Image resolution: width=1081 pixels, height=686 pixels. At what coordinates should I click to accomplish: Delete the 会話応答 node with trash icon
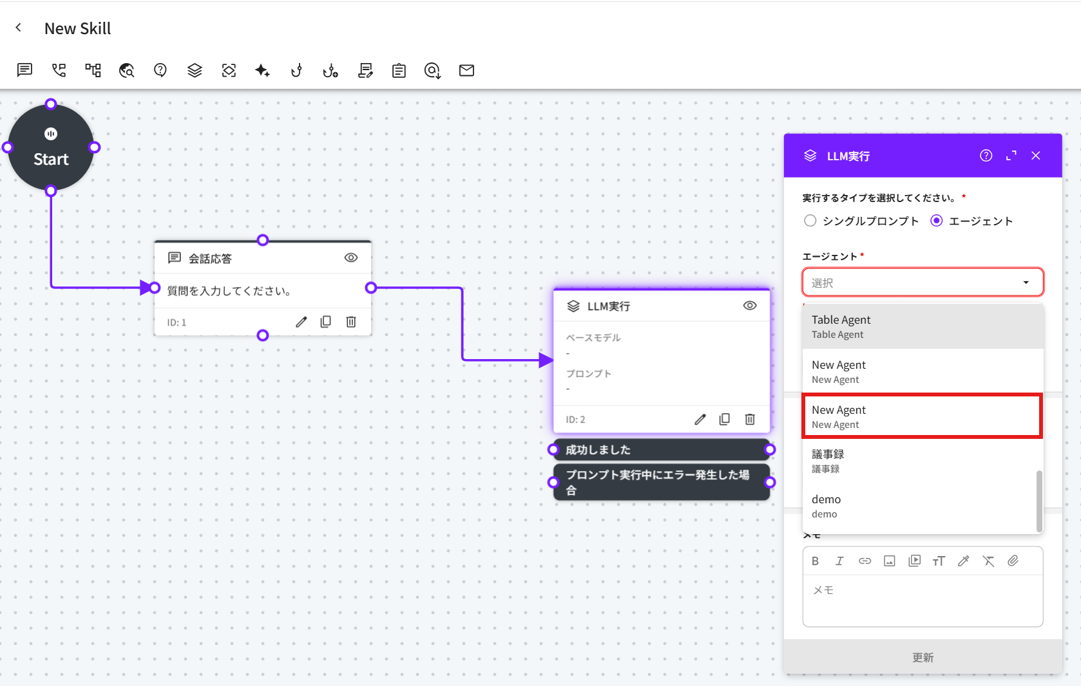(351, 322)
